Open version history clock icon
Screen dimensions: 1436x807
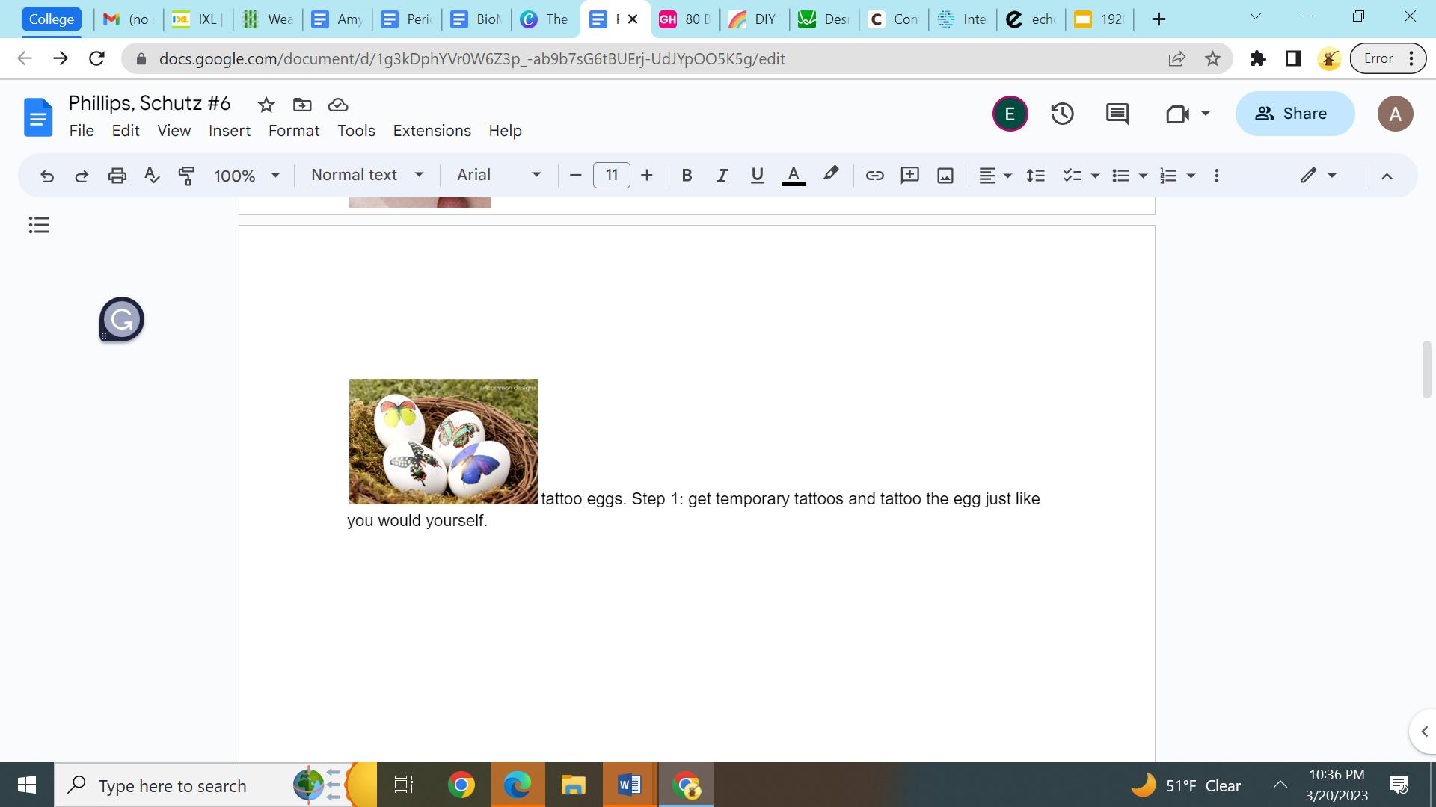[1062, 114]
